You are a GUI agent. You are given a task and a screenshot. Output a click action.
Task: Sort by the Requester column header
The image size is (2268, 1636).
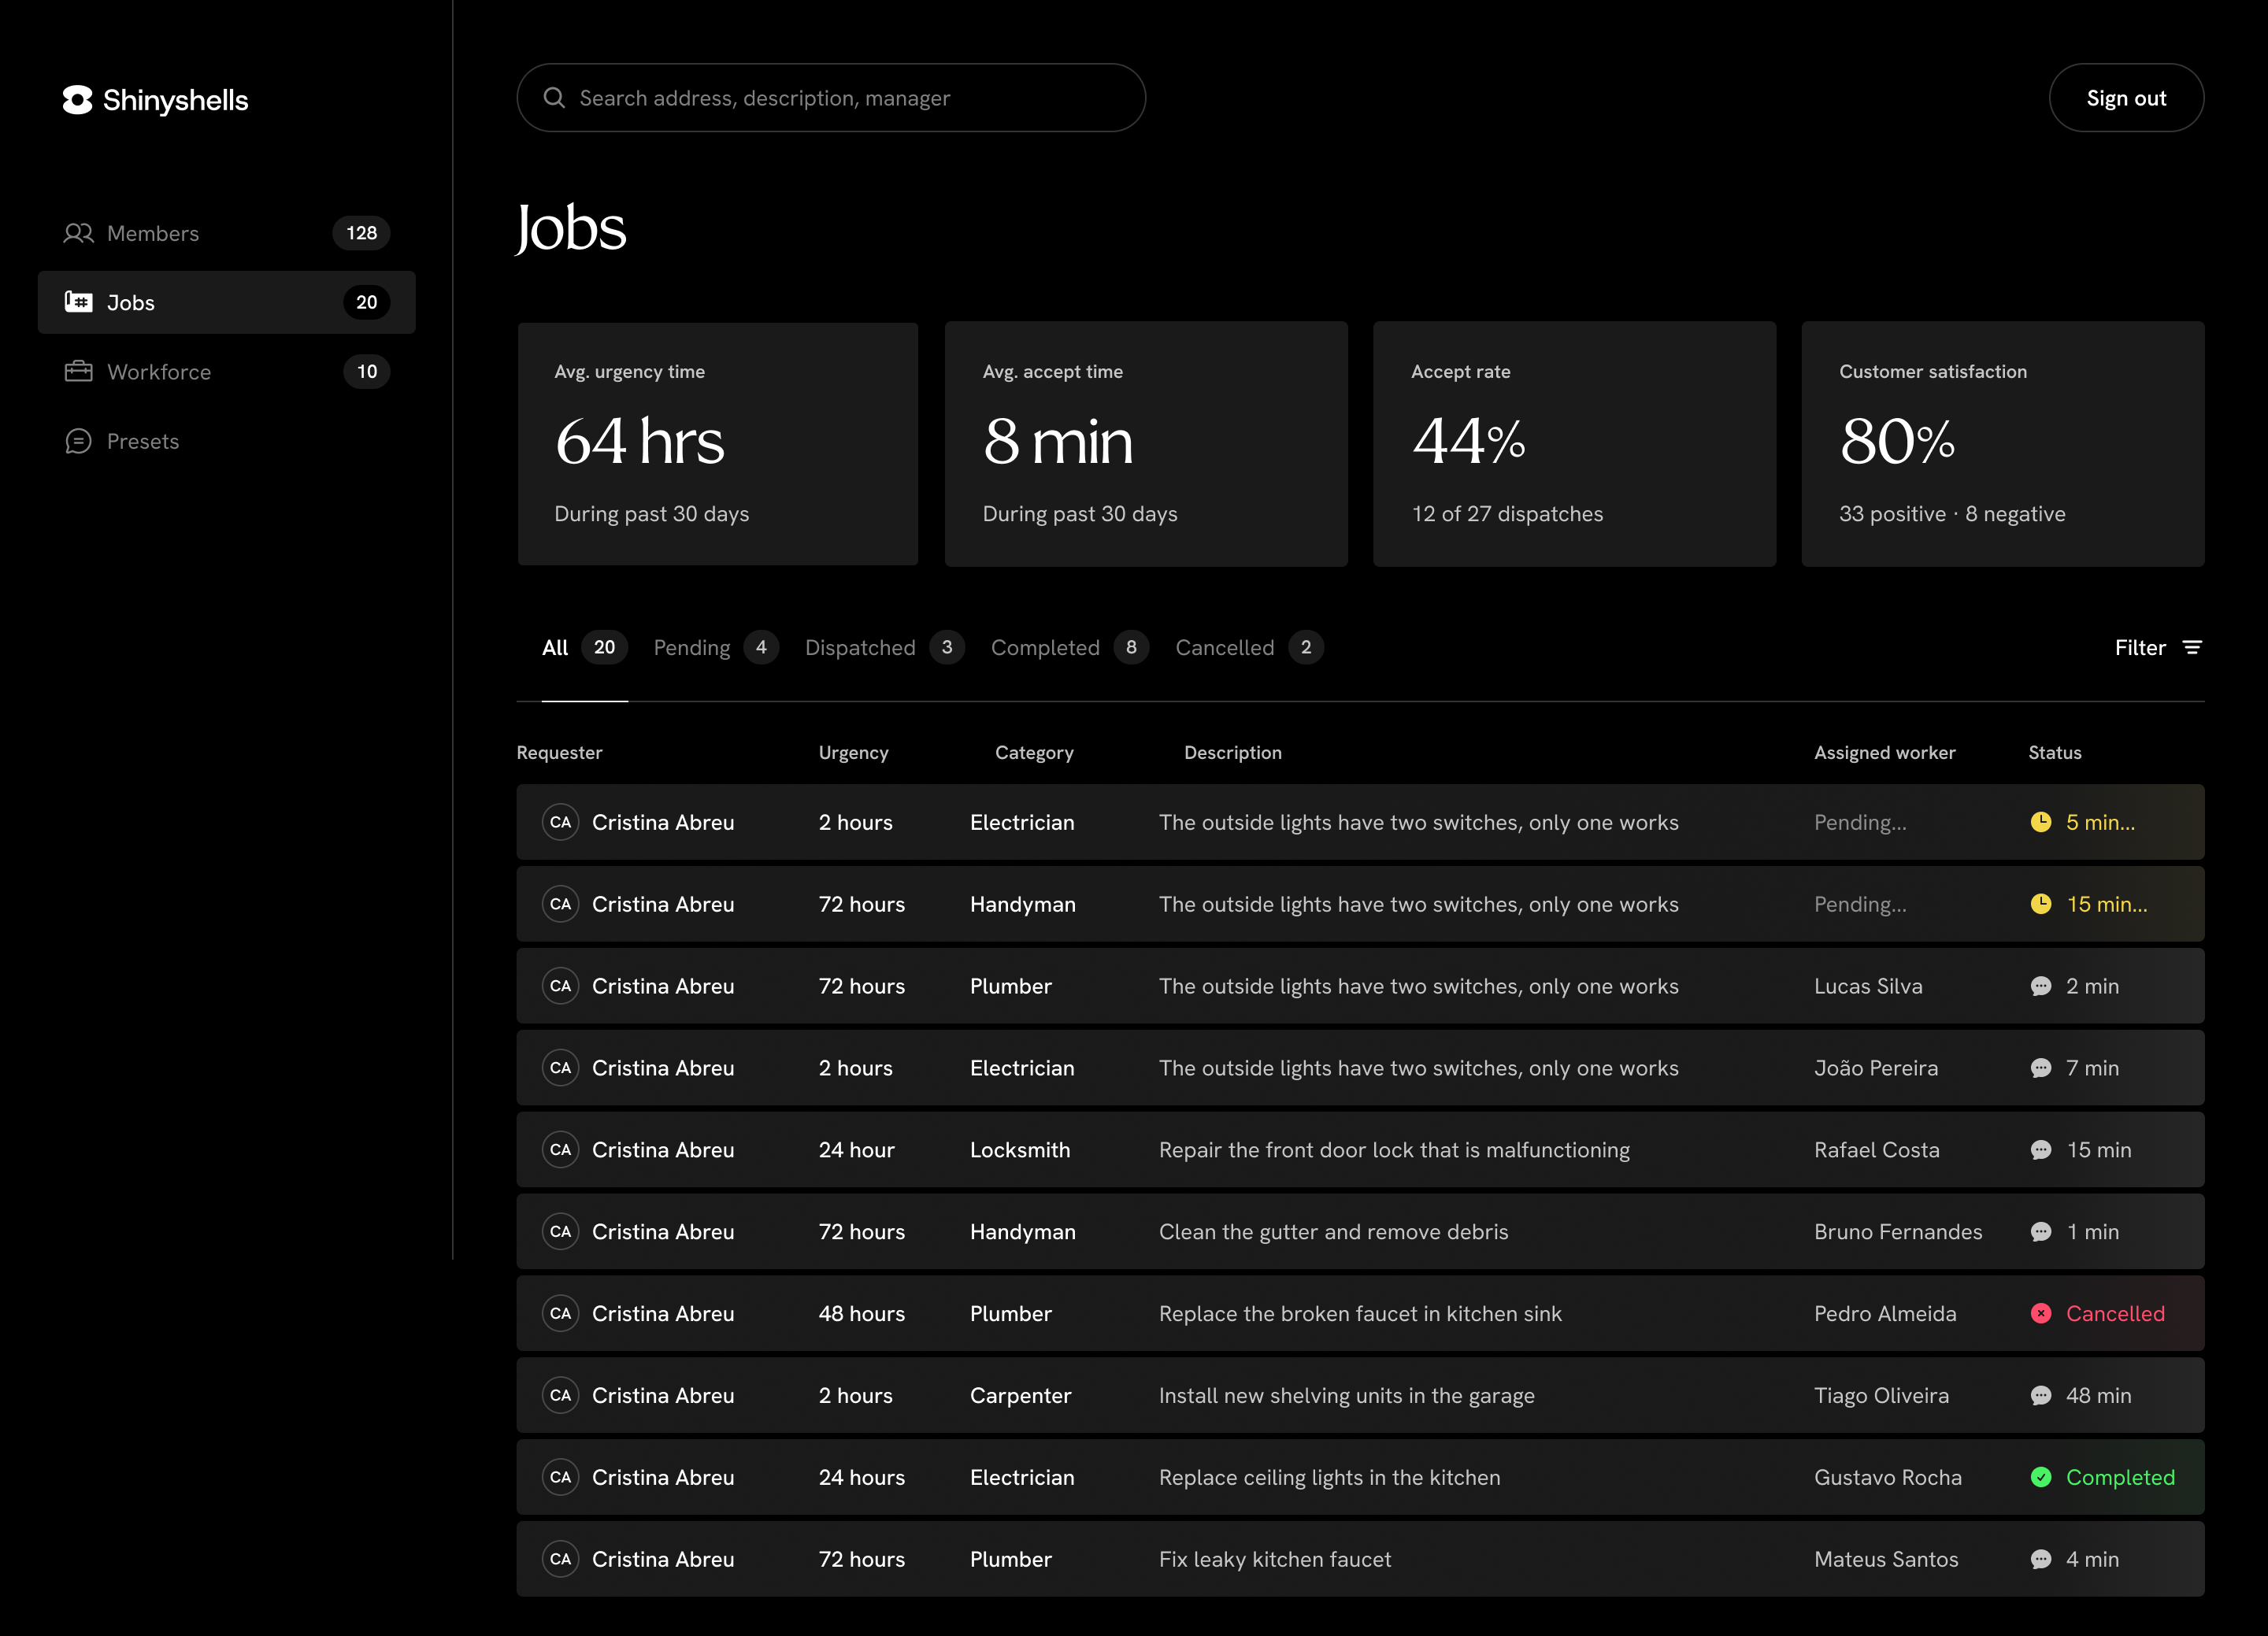(559, 753)
